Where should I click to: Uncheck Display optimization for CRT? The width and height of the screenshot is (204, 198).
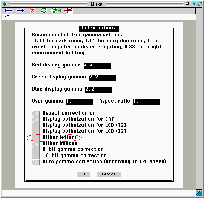[x=36, y=120]
